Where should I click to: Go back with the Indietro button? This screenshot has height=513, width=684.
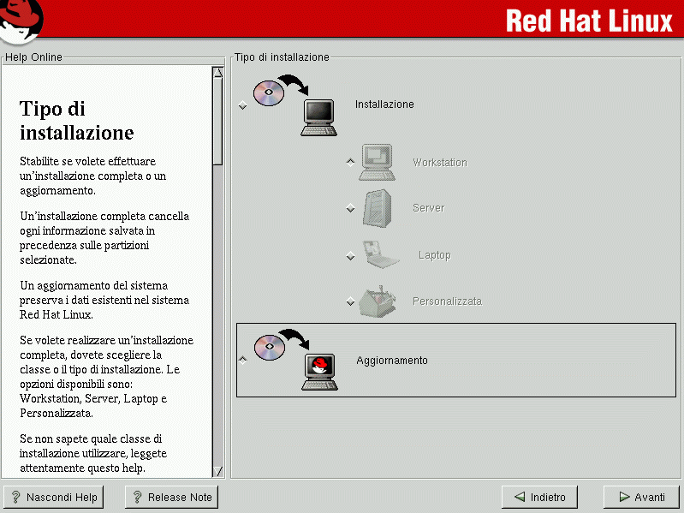(539, 497)
